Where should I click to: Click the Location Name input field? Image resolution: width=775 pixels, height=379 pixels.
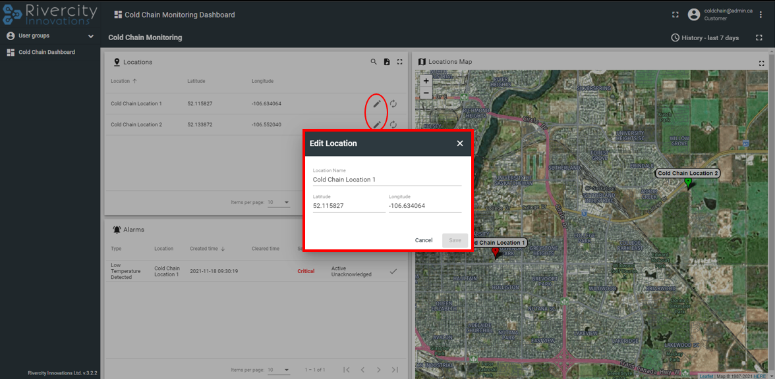(x=387, y=180)
